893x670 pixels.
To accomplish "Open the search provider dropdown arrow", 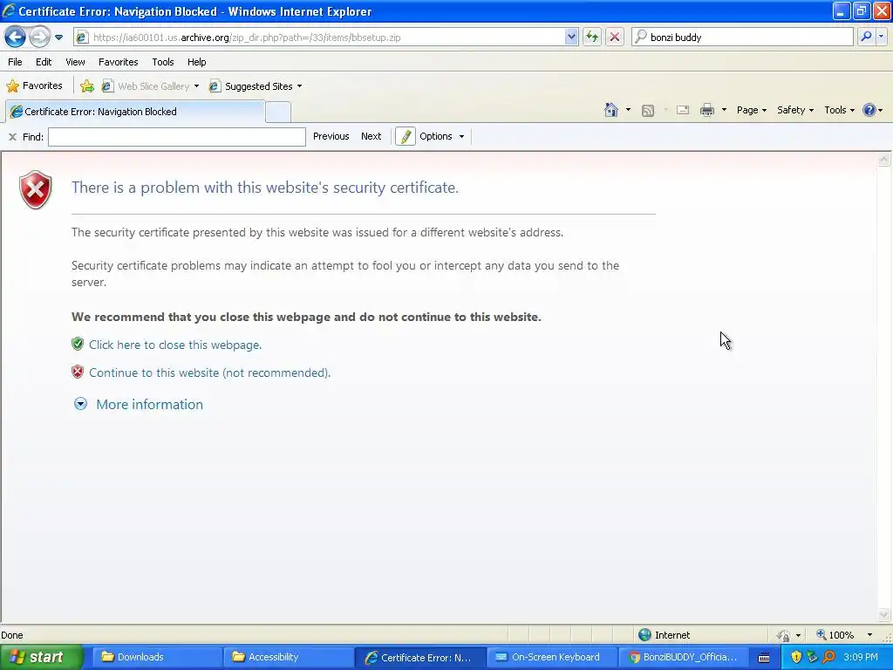I will pos(881,37).
